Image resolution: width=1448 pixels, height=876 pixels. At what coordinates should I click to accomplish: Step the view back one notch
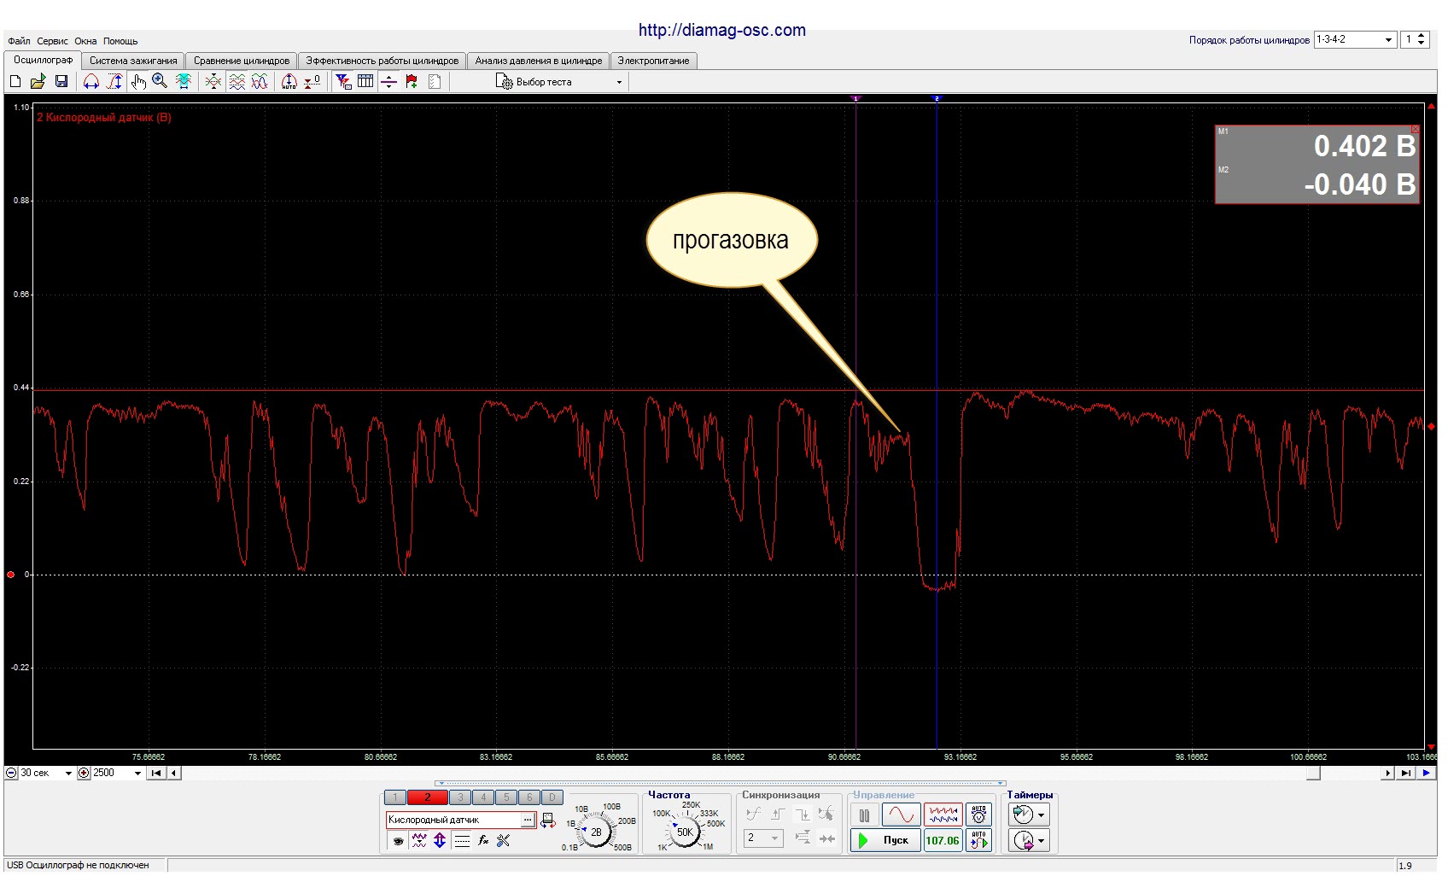(x=174, y=773)
